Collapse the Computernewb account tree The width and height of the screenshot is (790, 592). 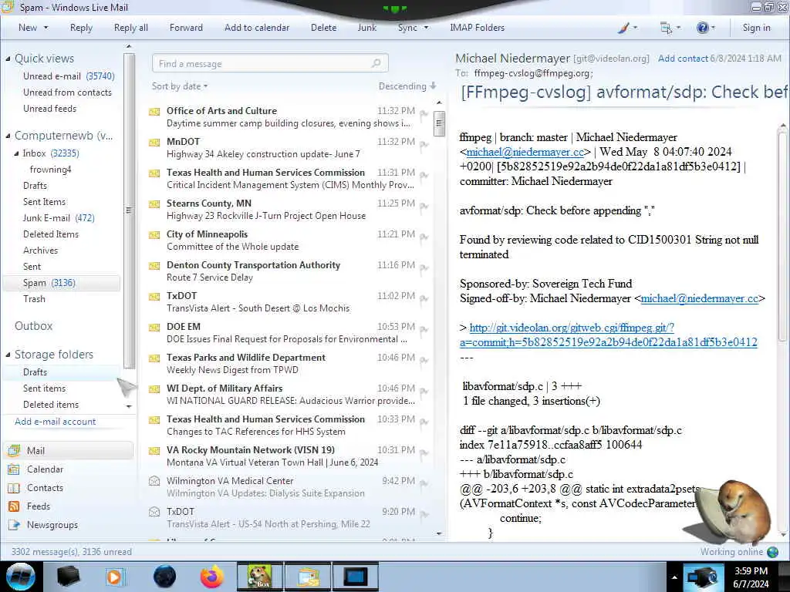click(8, 136)
